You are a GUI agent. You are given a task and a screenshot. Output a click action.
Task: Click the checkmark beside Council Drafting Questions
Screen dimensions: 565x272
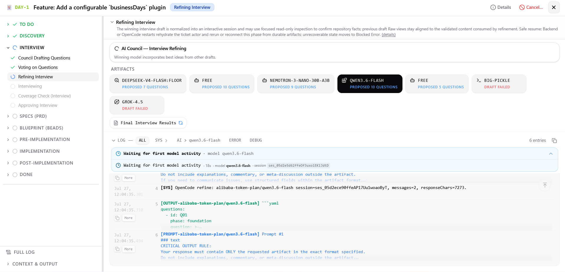(x=13, y=58)
